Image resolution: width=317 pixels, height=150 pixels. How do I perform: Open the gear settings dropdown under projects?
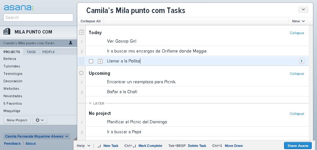pos(40,120)
